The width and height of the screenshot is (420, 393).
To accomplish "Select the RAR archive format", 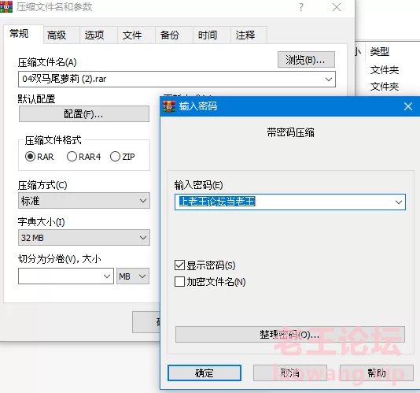I will 30,157.
